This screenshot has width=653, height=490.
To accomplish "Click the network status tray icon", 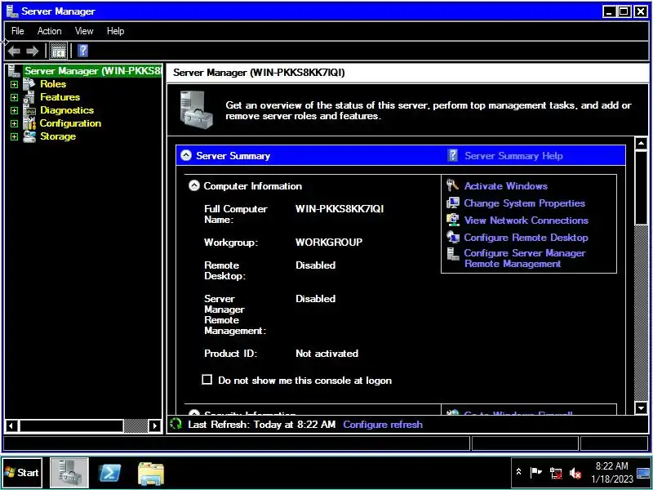I will 556,473.
